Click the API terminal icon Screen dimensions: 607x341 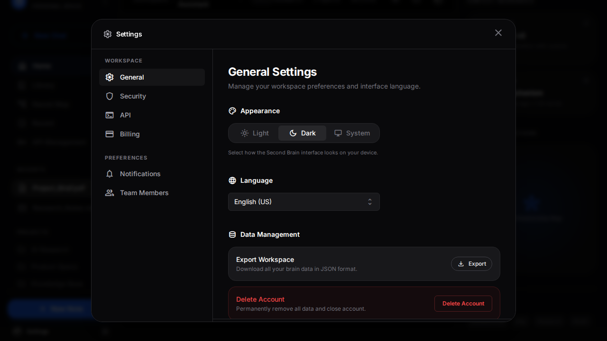pyautogui.click(x=110, y=115)
